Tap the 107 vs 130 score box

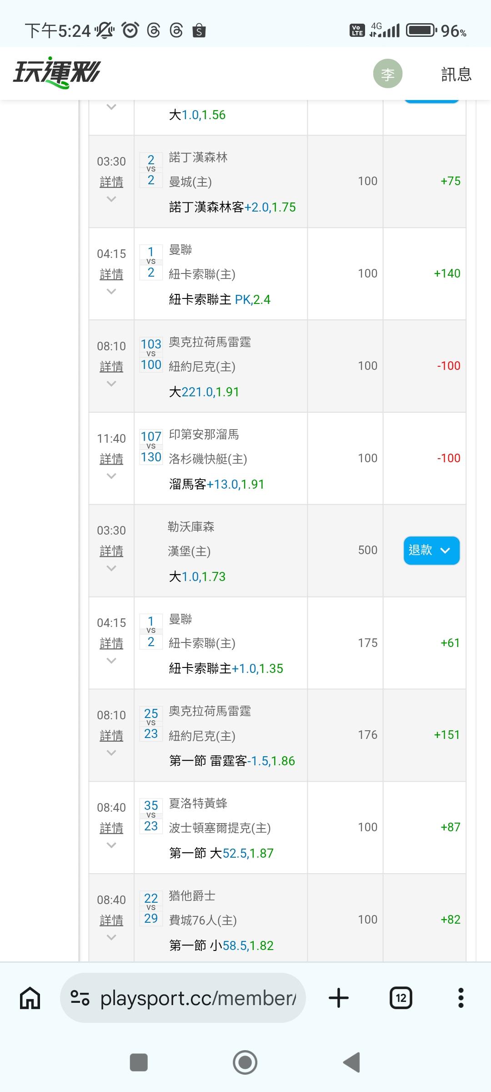[x=151, y=447]
